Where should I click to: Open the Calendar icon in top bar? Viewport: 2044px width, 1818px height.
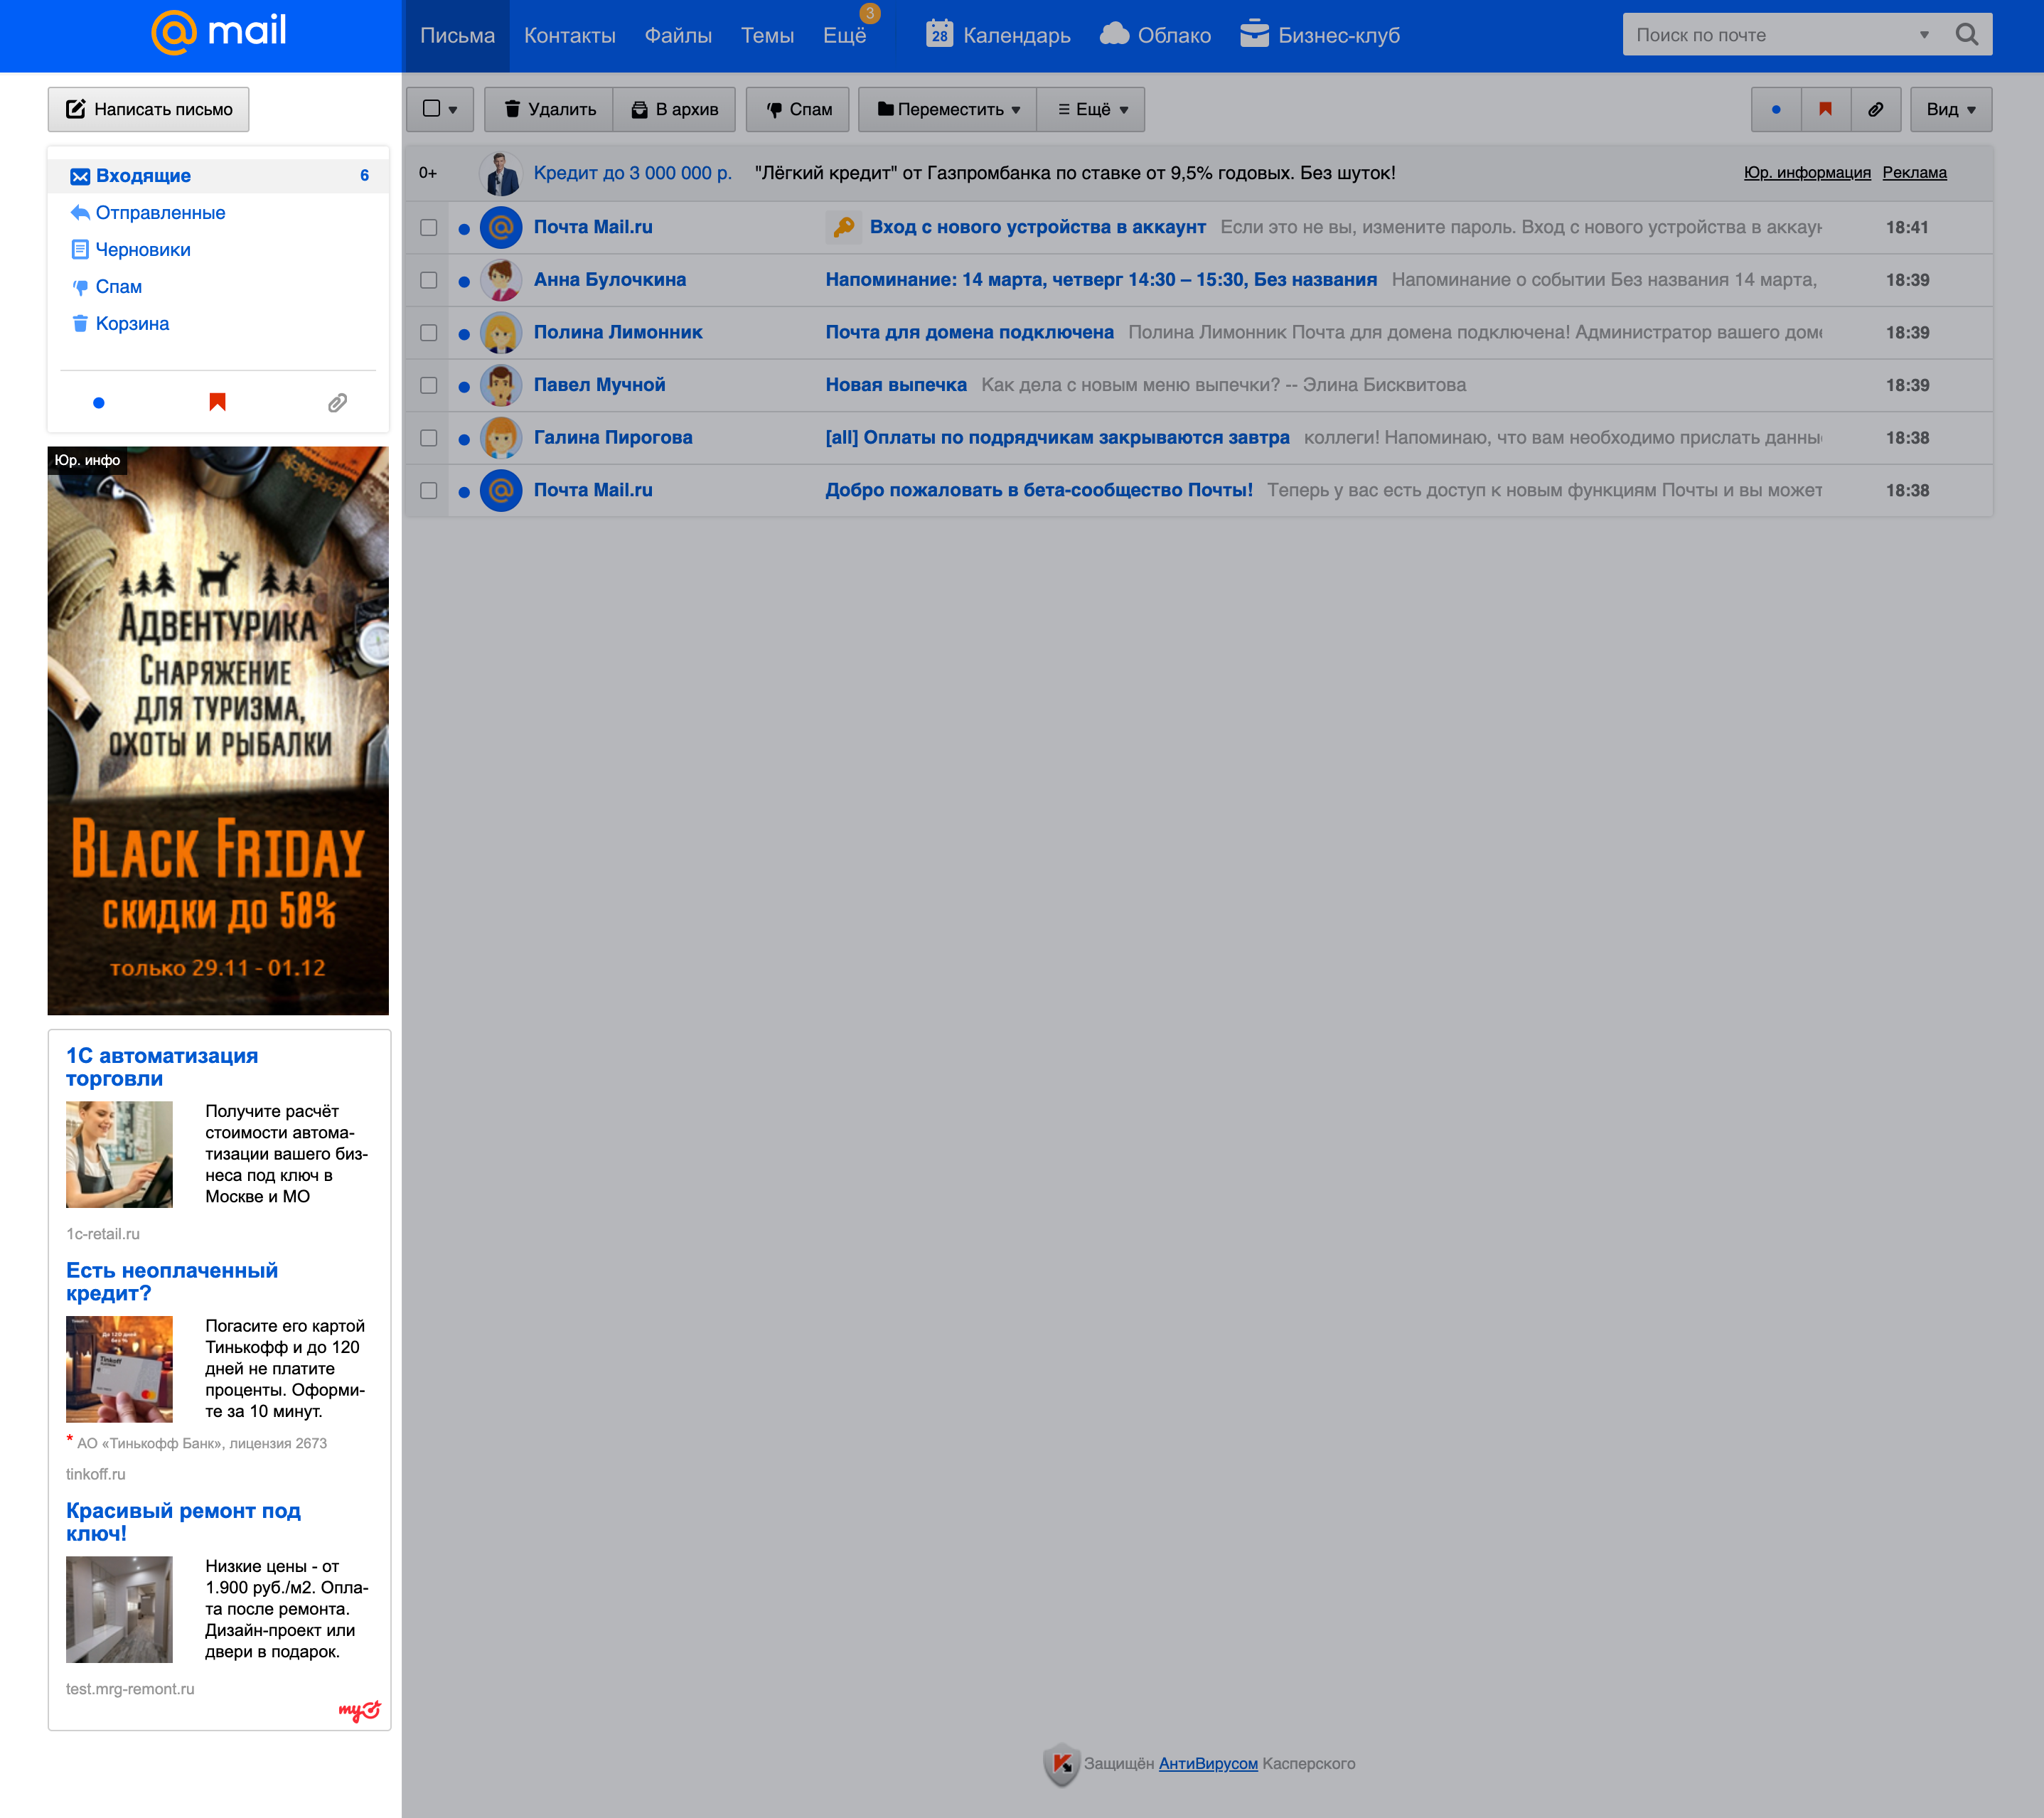(x=939, y=34)
